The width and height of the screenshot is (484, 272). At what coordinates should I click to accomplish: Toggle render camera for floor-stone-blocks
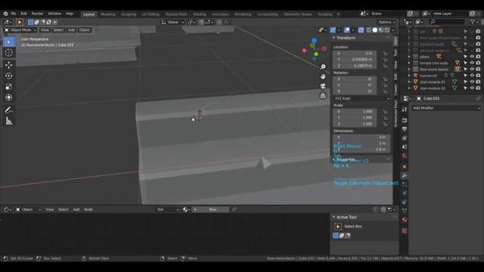pos(478,70)
